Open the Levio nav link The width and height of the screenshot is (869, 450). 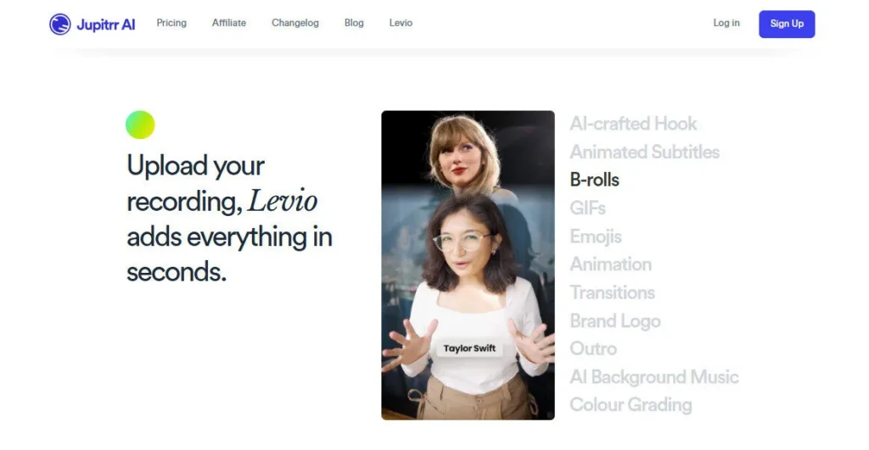[401, 23]
